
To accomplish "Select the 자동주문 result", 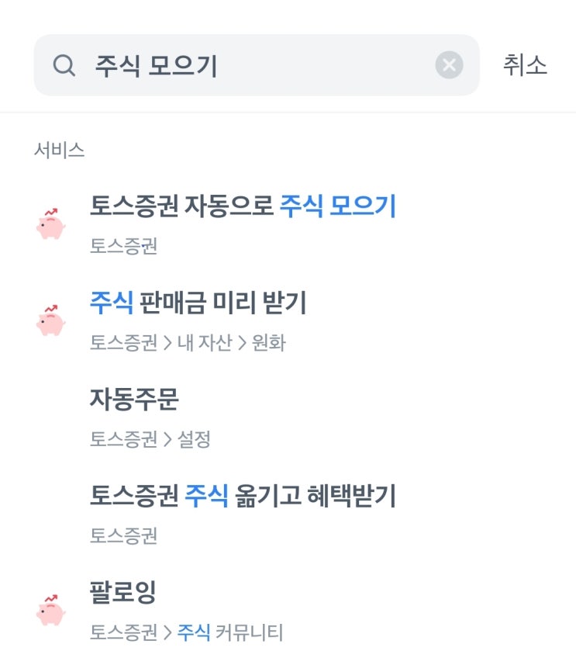I will [x=134, y=400].
